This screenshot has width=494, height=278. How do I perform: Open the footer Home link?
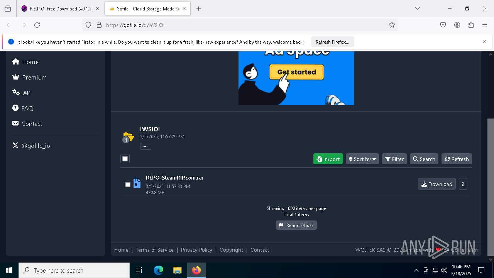pos(121,250)
